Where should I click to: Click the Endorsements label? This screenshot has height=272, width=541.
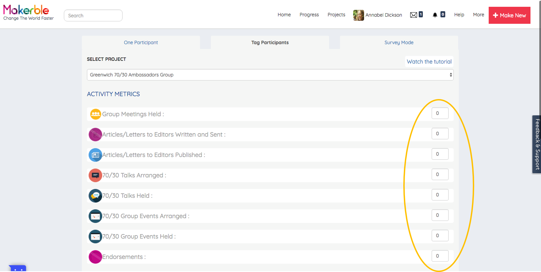pyautogui.click(x=124, y=257)
